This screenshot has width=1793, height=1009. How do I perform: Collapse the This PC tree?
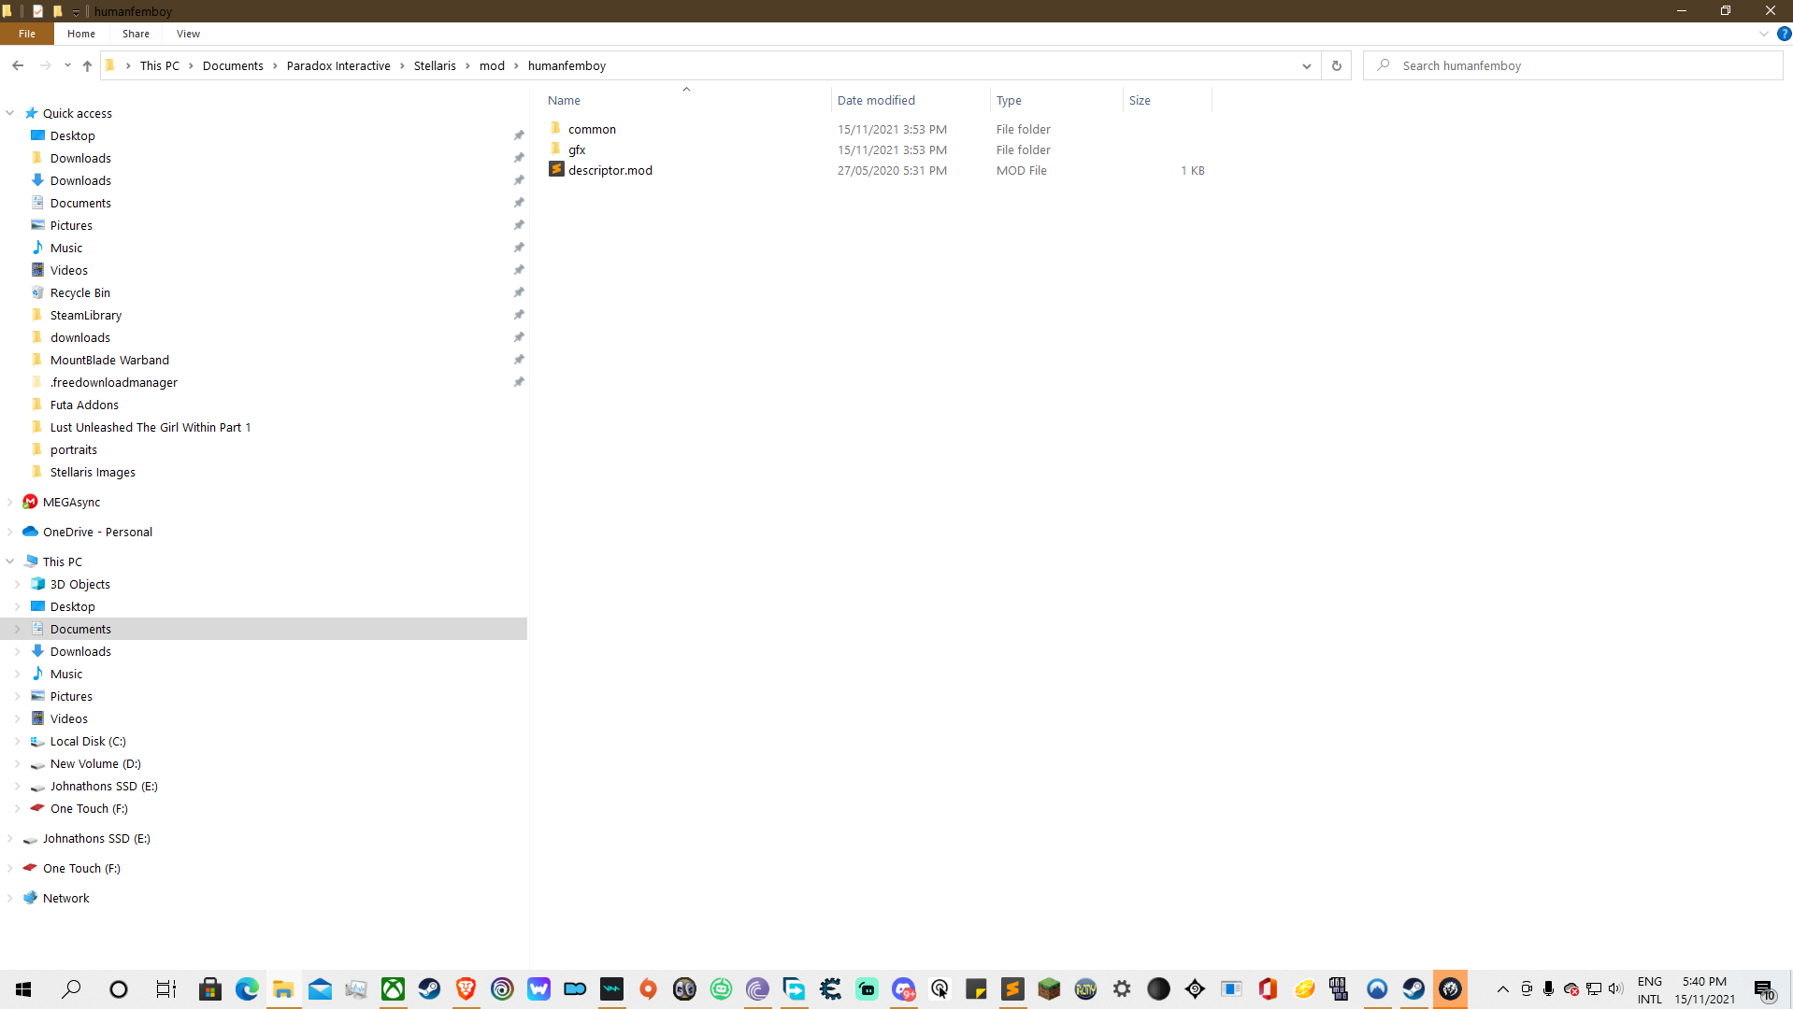tap(10, 561)
